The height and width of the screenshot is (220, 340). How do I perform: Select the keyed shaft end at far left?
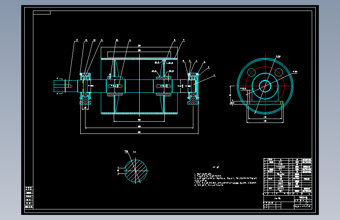click(65, 86)
